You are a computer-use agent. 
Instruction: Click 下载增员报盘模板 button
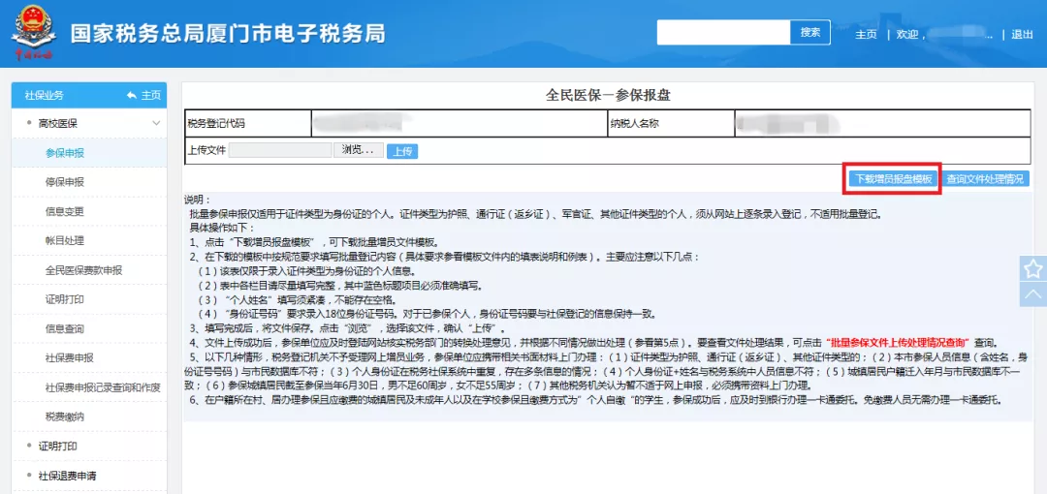[x=894, y=179]
